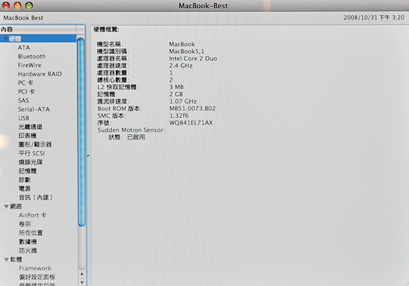Viewport: 409px width, 286px height.
Task: Minimize window using yellow button
Action: pyautogui.click(x=18, y=5)
